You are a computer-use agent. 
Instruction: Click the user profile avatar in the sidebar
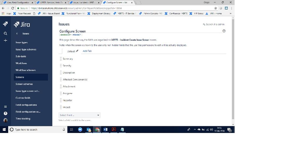5,120
